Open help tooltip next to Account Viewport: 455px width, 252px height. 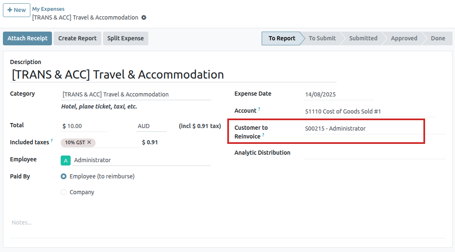[x=259, y=109]
